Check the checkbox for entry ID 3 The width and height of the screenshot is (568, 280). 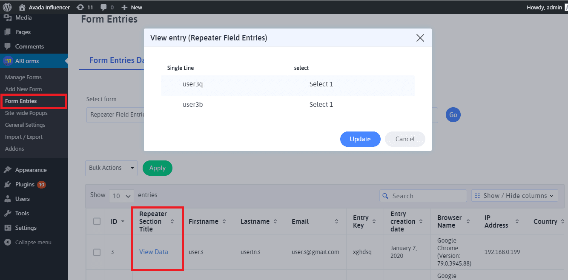(x=97, y=252)
